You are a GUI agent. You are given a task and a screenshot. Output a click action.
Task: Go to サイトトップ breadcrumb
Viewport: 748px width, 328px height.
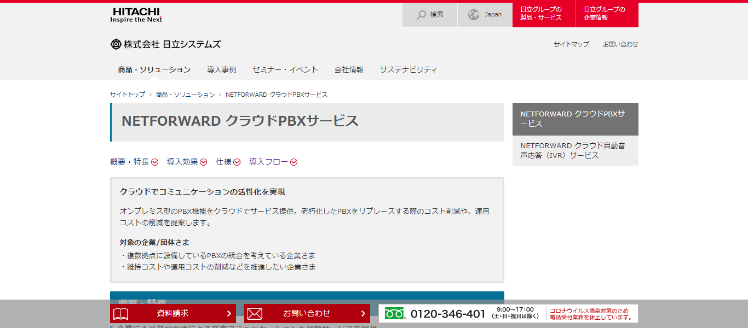tap(128, 95)
